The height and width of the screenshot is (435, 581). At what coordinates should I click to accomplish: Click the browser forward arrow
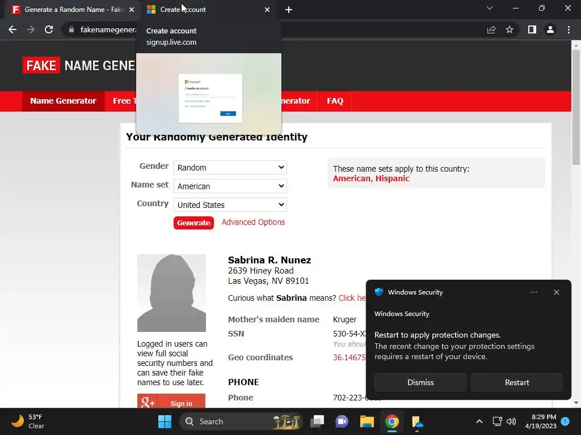click(31, 29)
